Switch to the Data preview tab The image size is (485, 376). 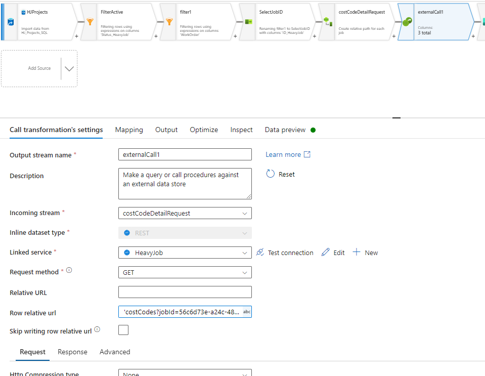tap(286, 130)
